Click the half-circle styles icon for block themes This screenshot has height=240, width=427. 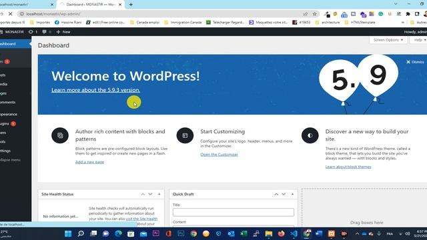coord(310,135)
